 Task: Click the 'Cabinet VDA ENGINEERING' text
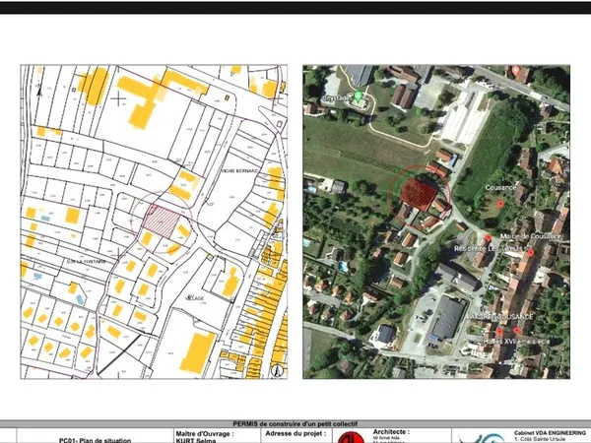pos(550,433)
